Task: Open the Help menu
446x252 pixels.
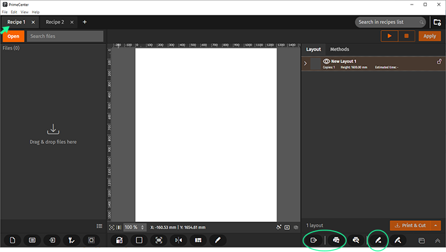Action: coord(36,12)
